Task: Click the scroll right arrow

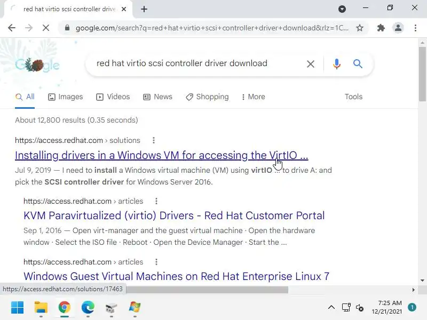Action: click(x=414, y=290)
